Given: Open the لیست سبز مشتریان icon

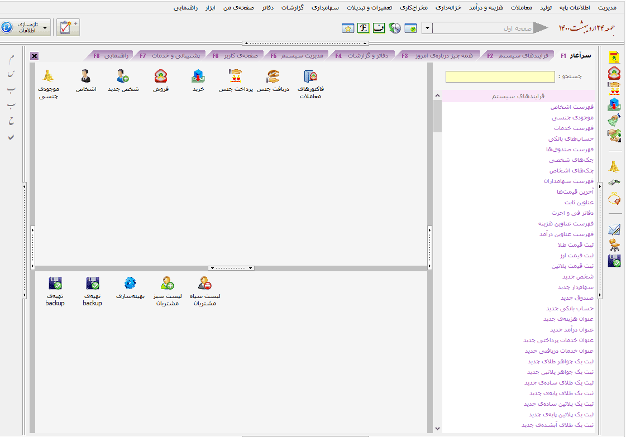Looking at the screenshot, I should click(x=167, y=284).
